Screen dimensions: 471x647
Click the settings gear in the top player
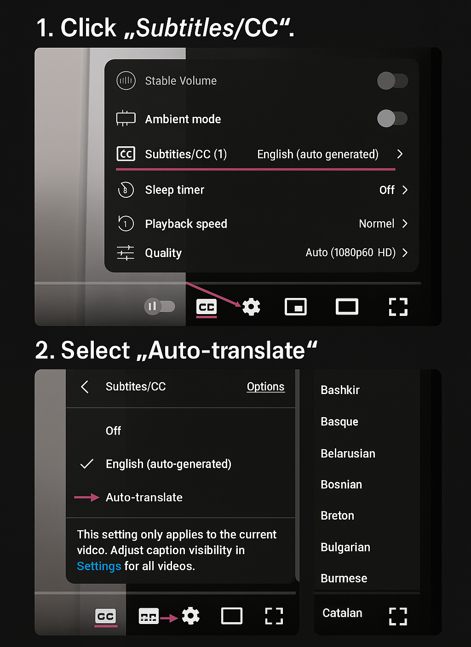click(251, 307)
